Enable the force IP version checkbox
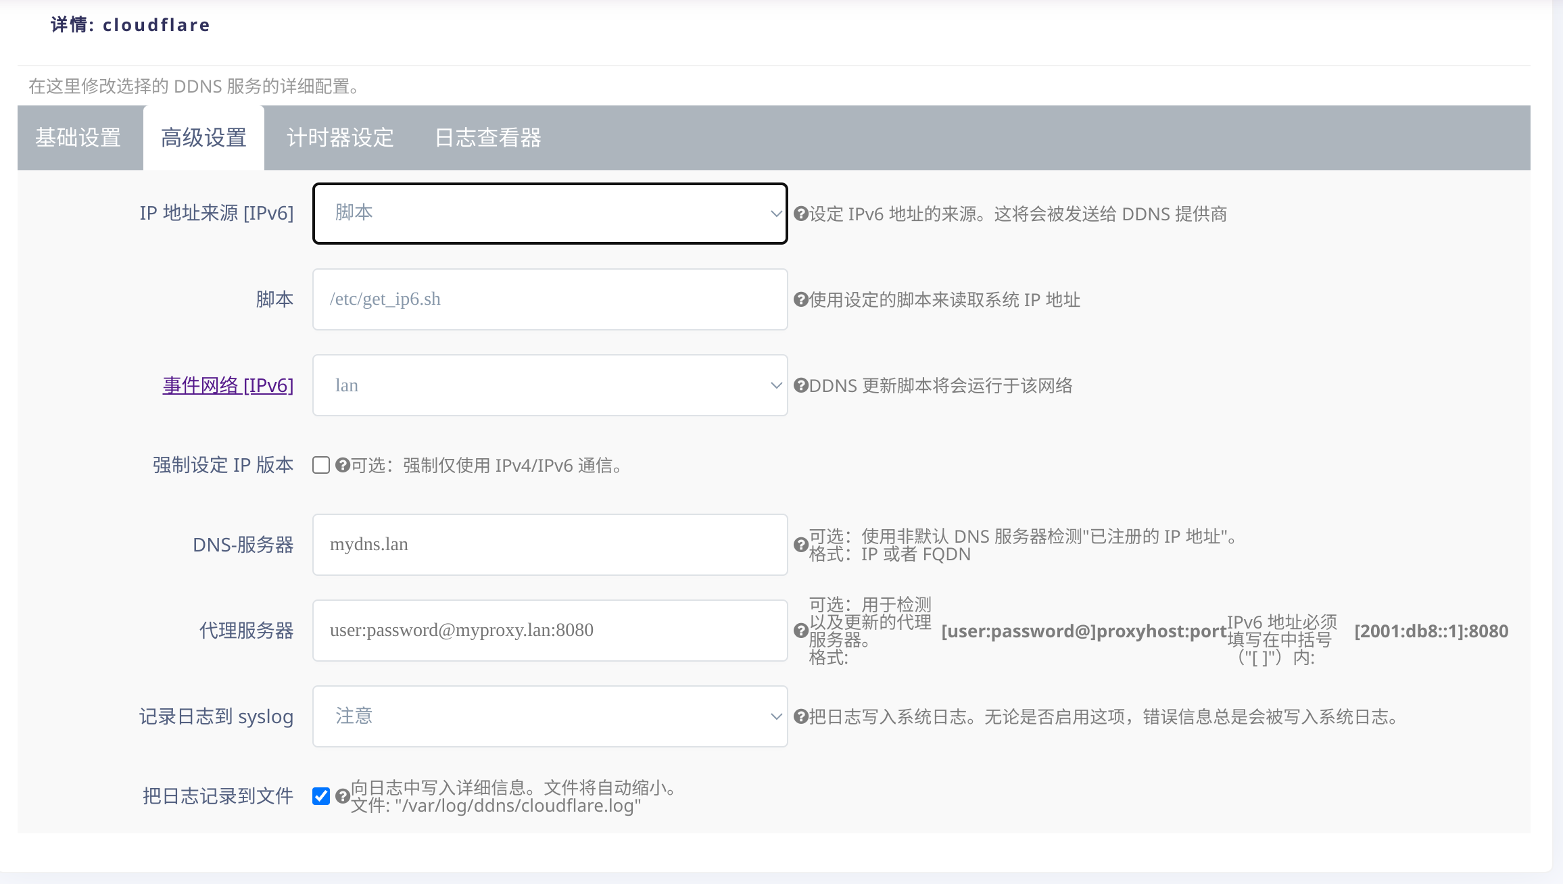1563x884 pixels. point(321,465)
